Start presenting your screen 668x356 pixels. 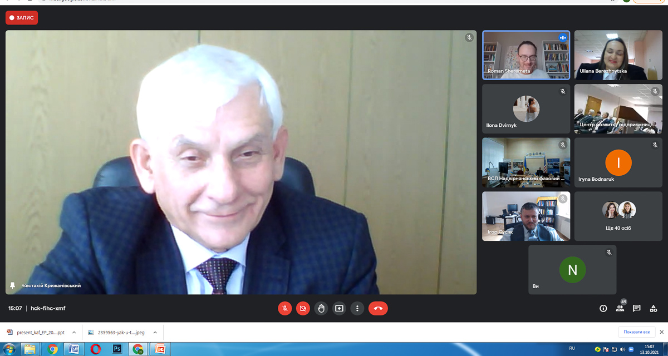339,308
